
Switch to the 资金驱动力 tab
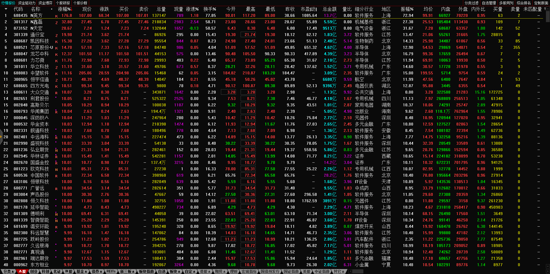pyautogui.click(x=27, y=3)
